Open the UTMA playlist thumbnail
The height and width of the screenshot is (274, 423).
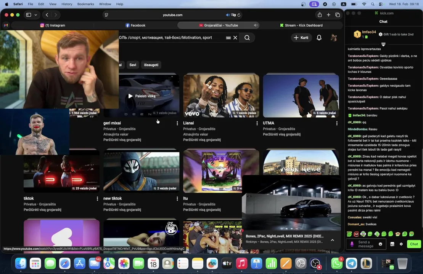(x=301, y=96)
